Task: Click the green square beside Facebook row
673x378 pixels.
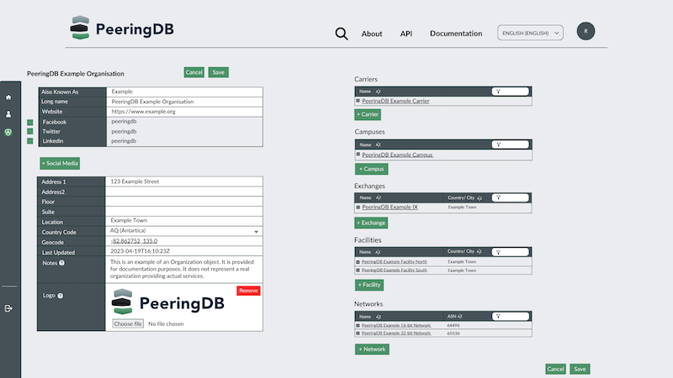Action: [30, 123]
